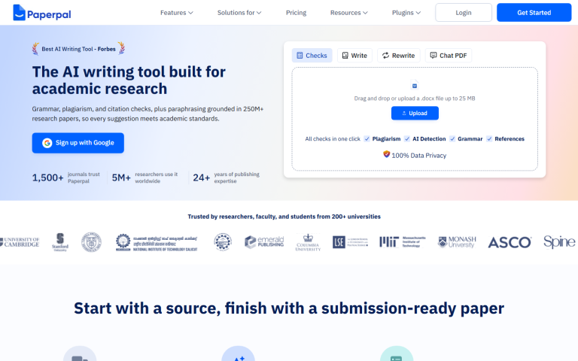Click the round seal logo left of NIT Calicut
Viewport: 578px width, 361px height.
point(91,242)
